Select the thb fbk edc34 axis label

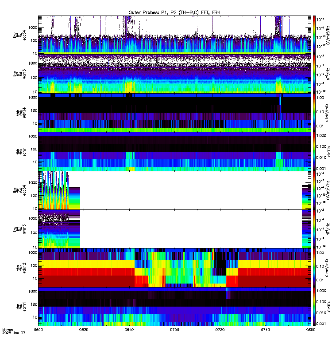click(21, 113)
